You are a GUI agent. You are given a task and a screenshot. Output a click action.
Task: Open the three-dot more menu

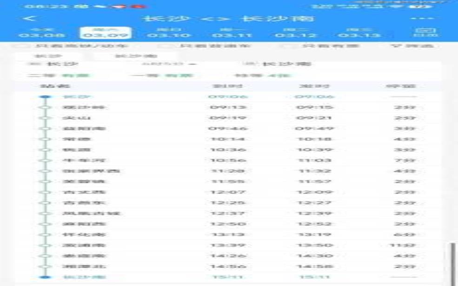pyautogui.click(x=422, y=19)
